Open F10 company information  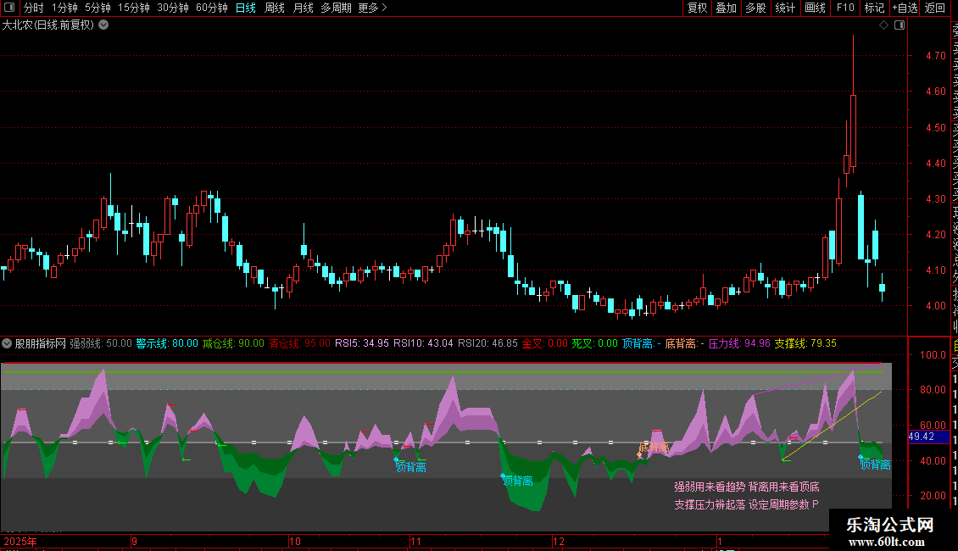click(x=845, y=8)
